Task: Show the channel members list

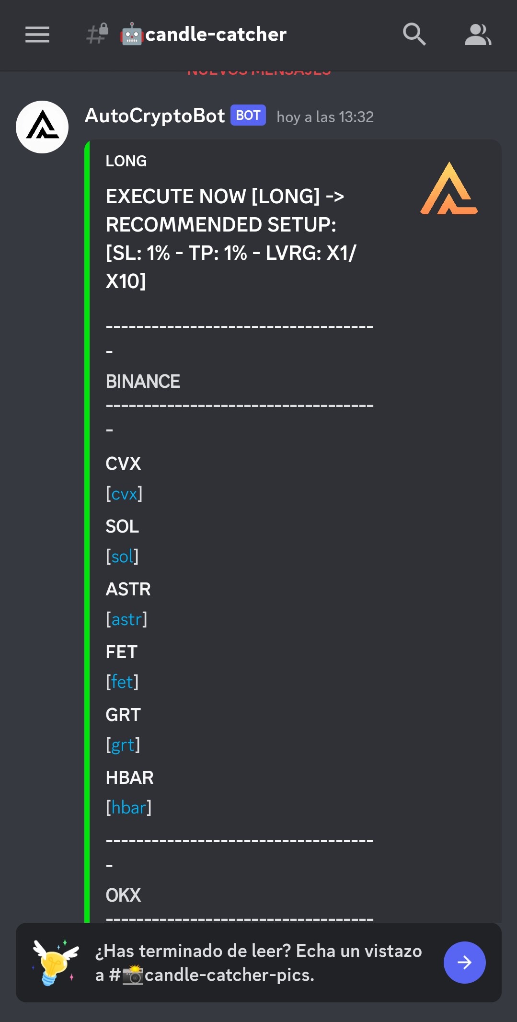Action: [478, 35]
